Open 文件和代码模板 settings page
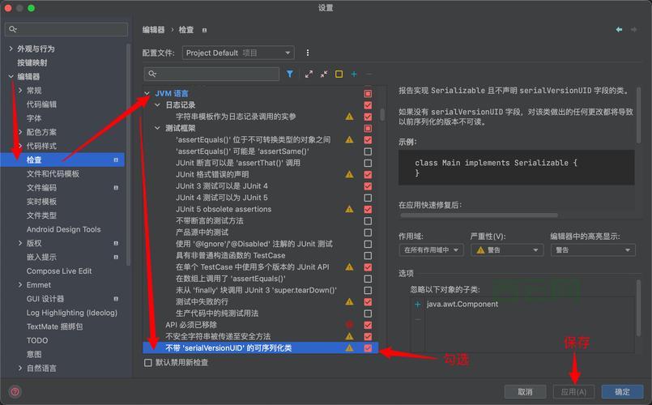The width and height of the screenshot is (652, 405). click(53, 174)
